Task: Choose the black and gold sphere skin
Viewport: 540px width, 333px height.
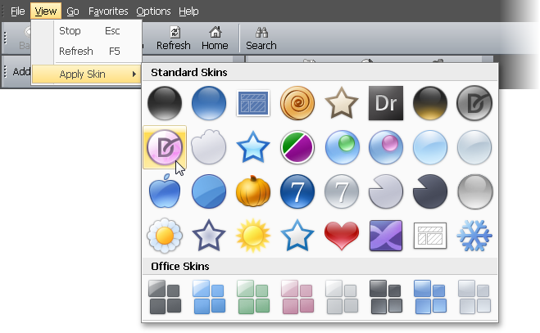Action: click(430, 103)
